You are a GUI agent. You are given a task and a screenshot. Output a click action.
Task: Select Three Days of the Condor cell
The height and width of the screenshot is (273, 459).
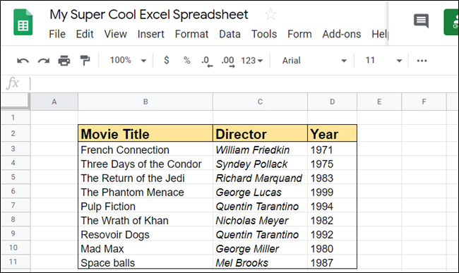click(x=145, y=163)
